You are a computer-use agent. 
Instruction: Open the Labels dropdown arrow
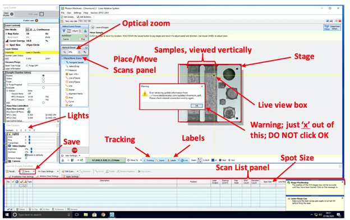tap(179, 160)
